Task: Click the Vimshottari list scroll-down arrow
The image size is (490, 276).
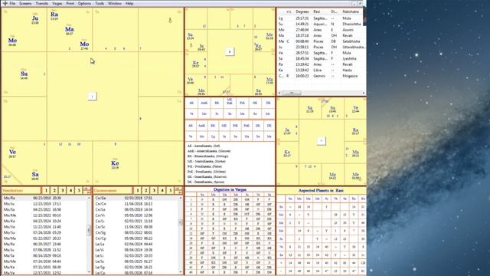Action: pos(89,272)
